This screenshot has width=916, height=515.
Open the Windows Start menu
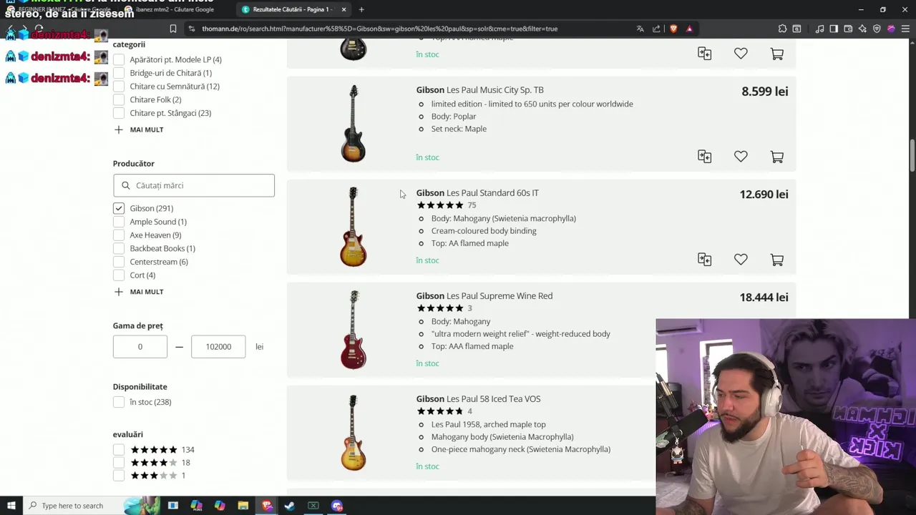[11, 506]
